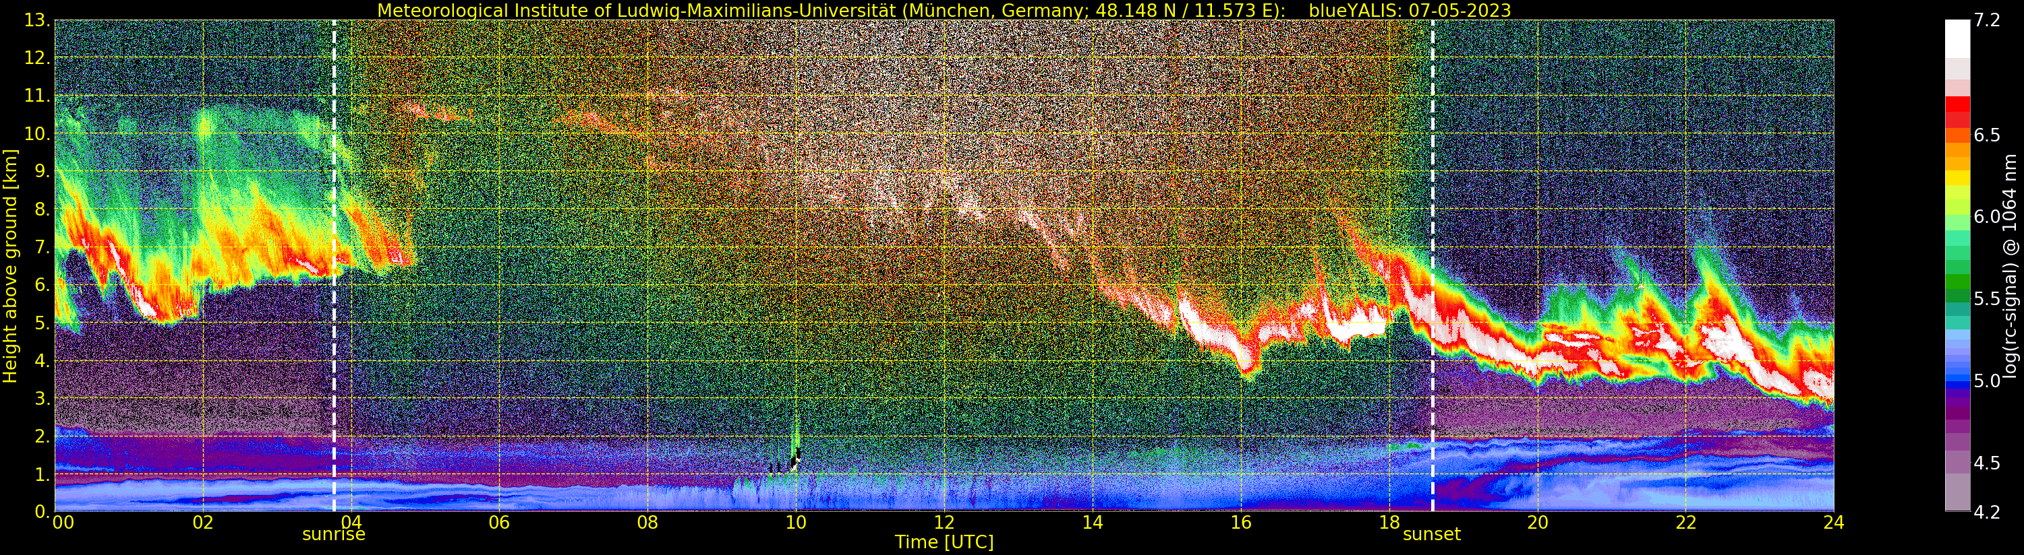The image size is (2024, 555).
Task: Click the green vertical spike near 10 UTC
Action: point(797,440)
